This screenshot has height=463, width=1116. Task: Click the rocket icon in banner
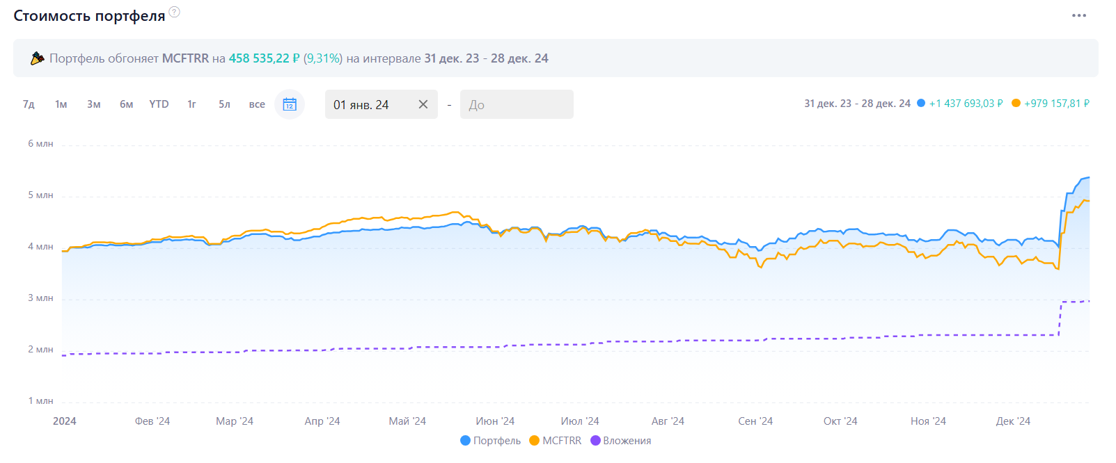[38, 58]
